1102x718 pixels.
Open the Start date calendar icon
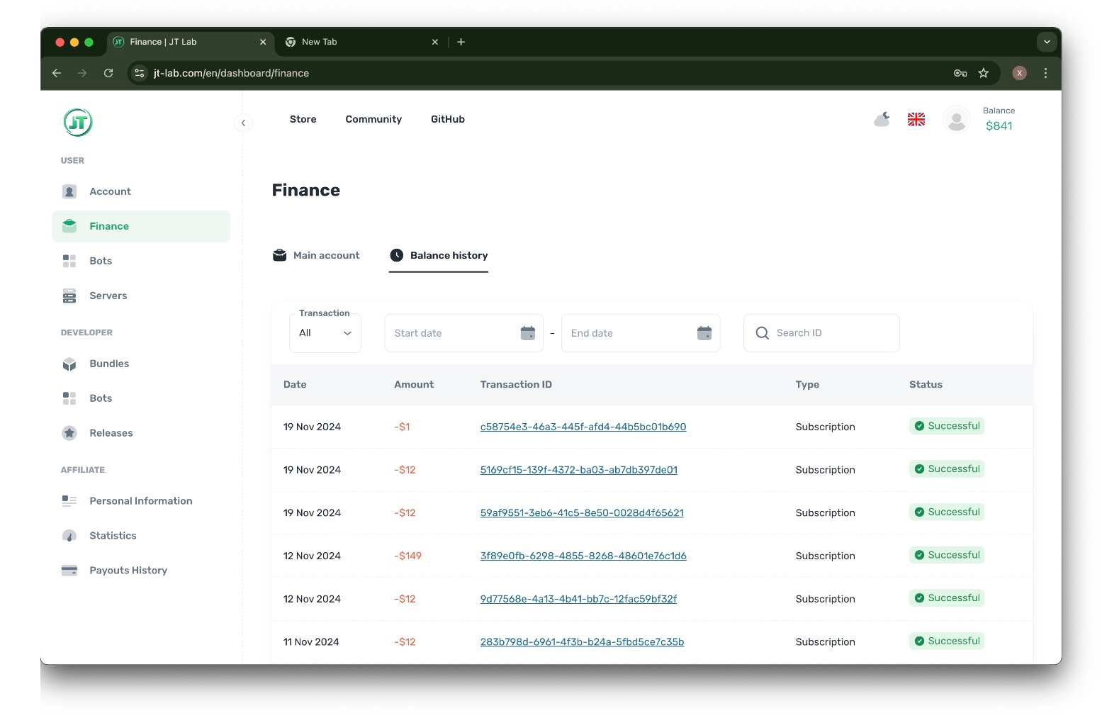pos(528,333)
